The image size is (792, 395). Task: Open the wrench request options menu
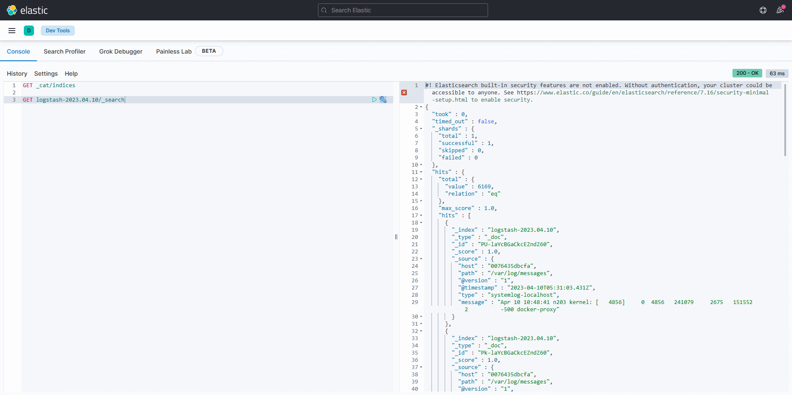coord(383,99)
